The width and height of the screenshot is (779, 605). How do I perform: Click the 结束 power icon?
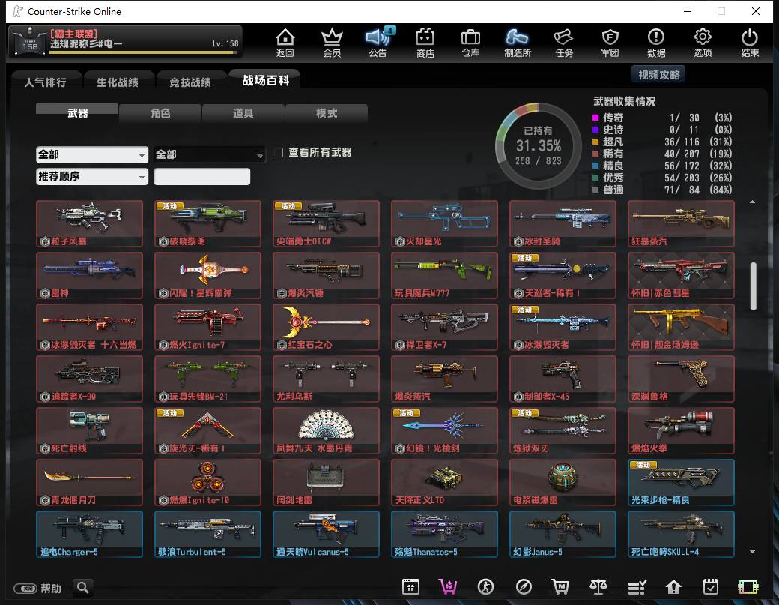[750, 42]
